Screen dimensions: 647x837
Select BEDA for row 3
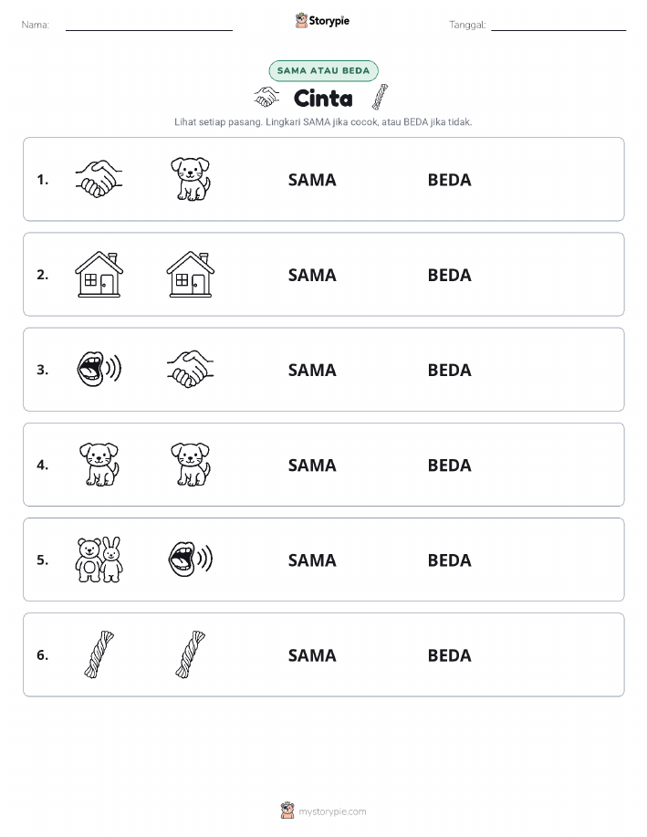(x=450, y=370)
